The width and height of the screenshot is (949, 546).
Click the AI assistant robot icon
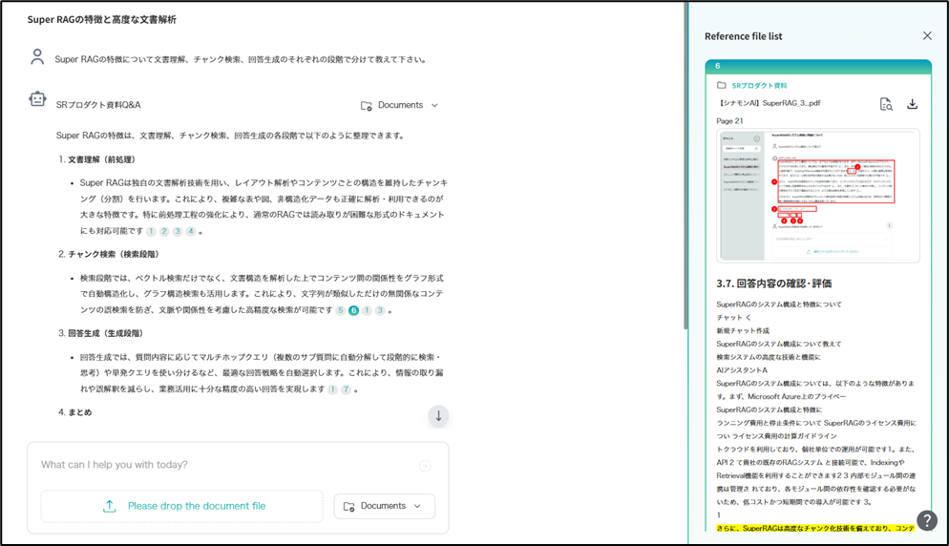point(37,99)
